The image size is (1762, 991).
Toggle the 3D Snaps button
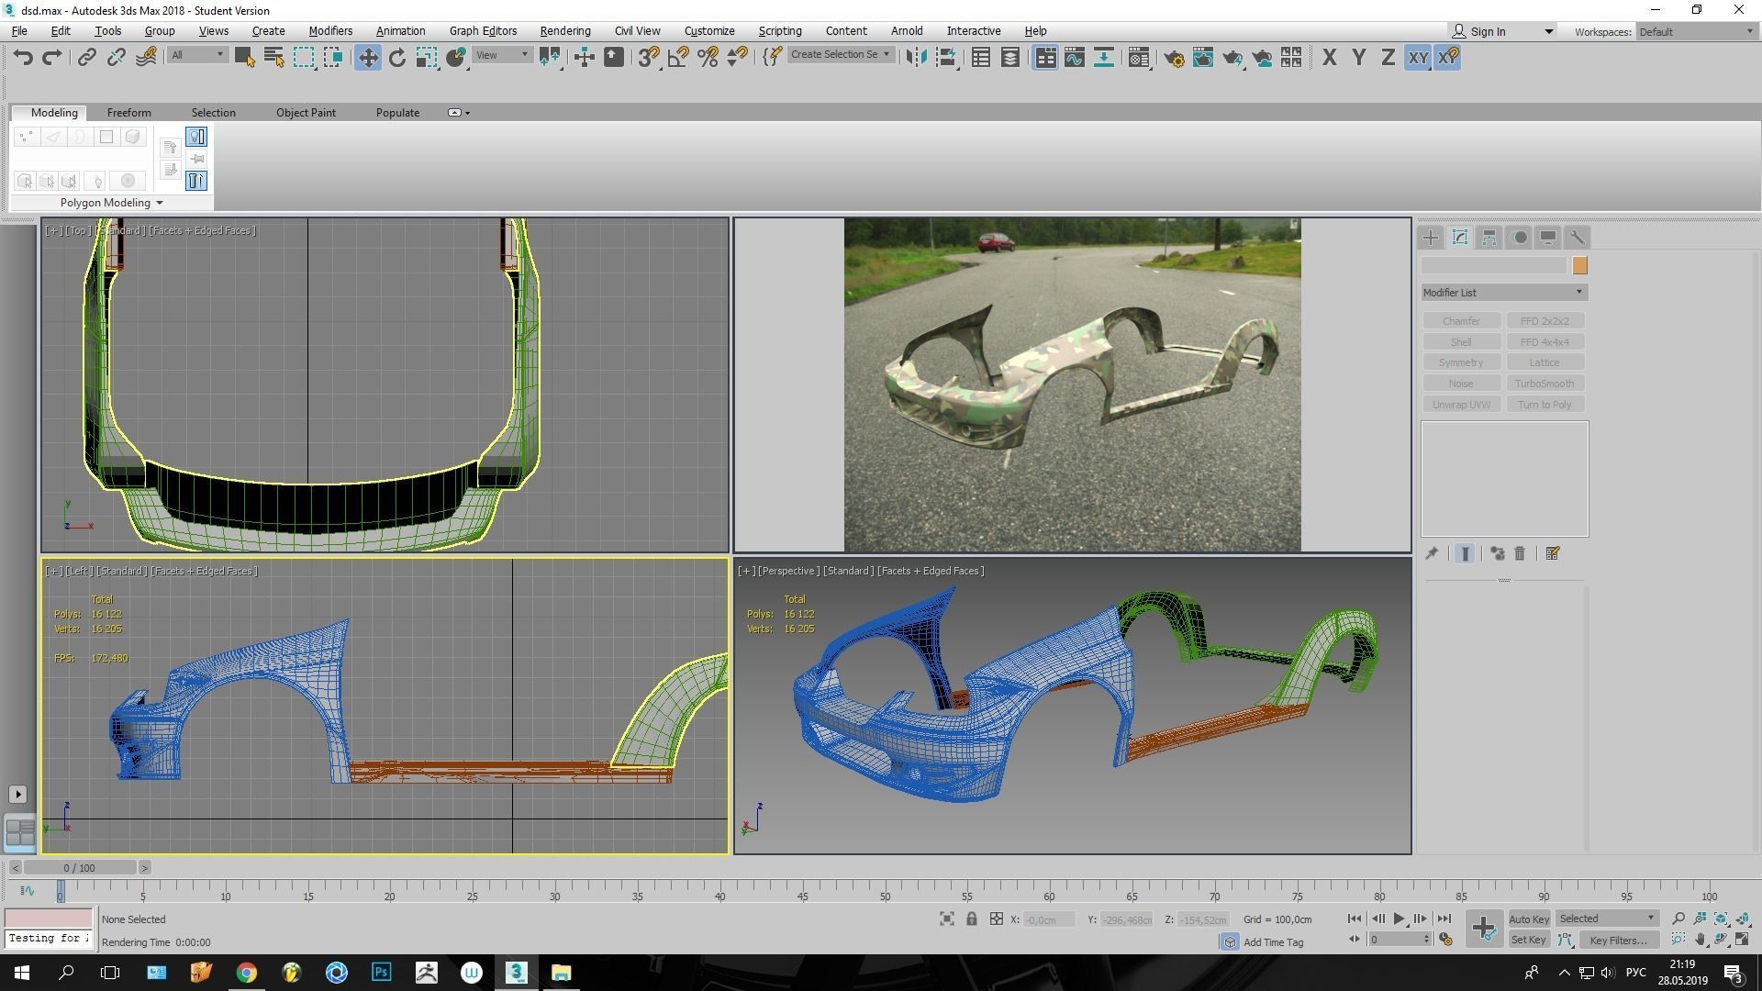[648, 58]
